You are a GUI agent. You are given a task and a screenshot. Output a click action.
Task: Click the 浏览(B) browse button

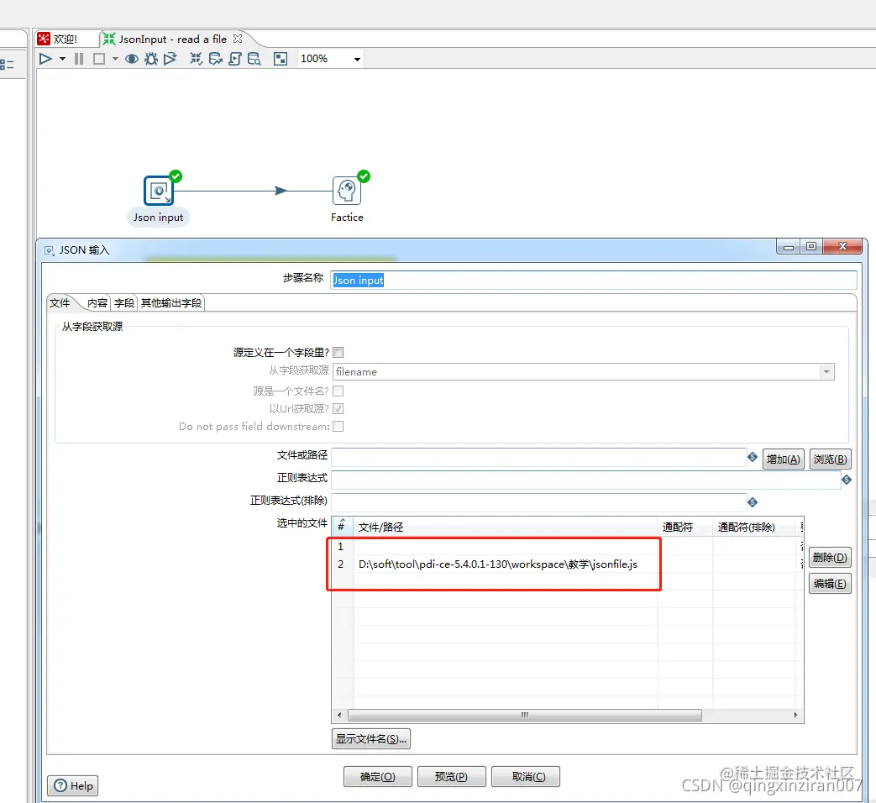830,459
